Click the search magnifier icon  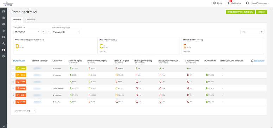(x=262, y=32)
